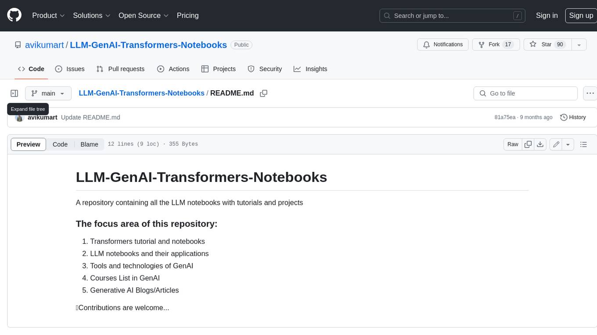Click 'Tools and technologies of GenAI' item
This screenshot has width=597, height=335.
pos(141,266)
